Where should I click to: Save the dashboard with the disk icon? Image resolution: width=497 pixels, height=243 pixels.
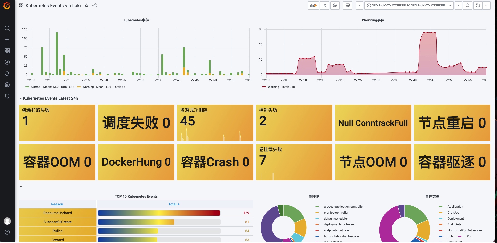pyautogui.click(x=325, y=5)
